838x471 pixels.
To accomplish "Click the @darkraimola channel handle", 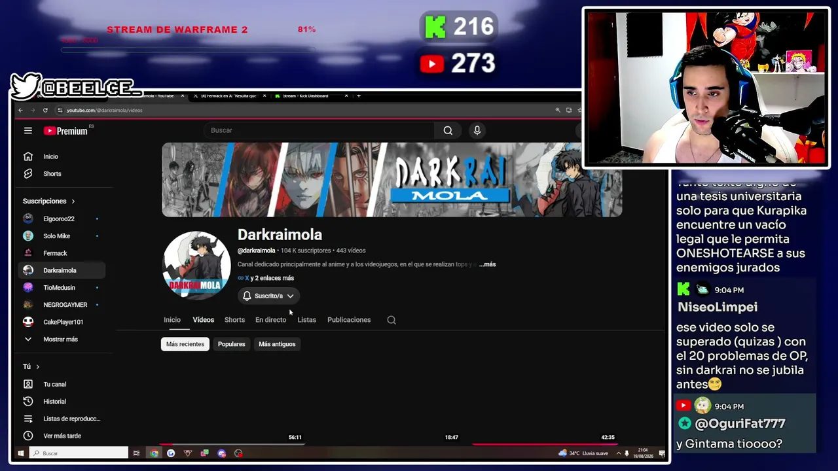I will coord(256,251).
